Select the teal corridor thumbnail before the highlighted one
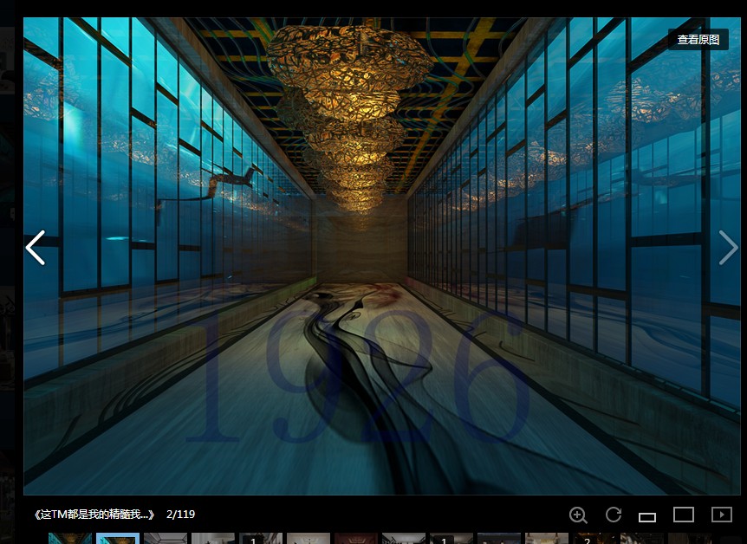 coord(70,539)
